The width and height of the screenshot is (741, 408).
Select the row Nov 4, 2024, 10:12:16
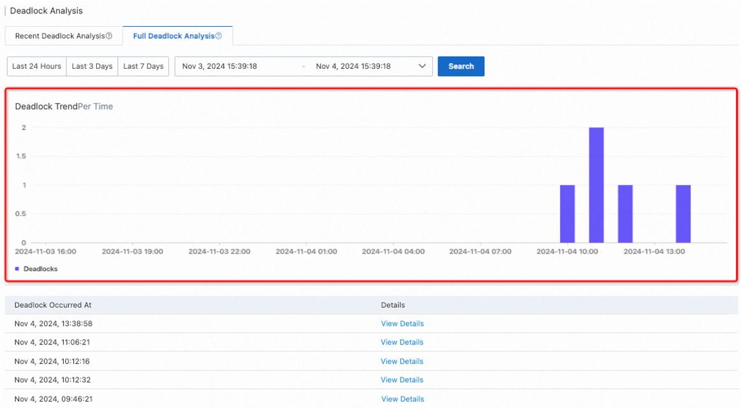coord(371,361)
